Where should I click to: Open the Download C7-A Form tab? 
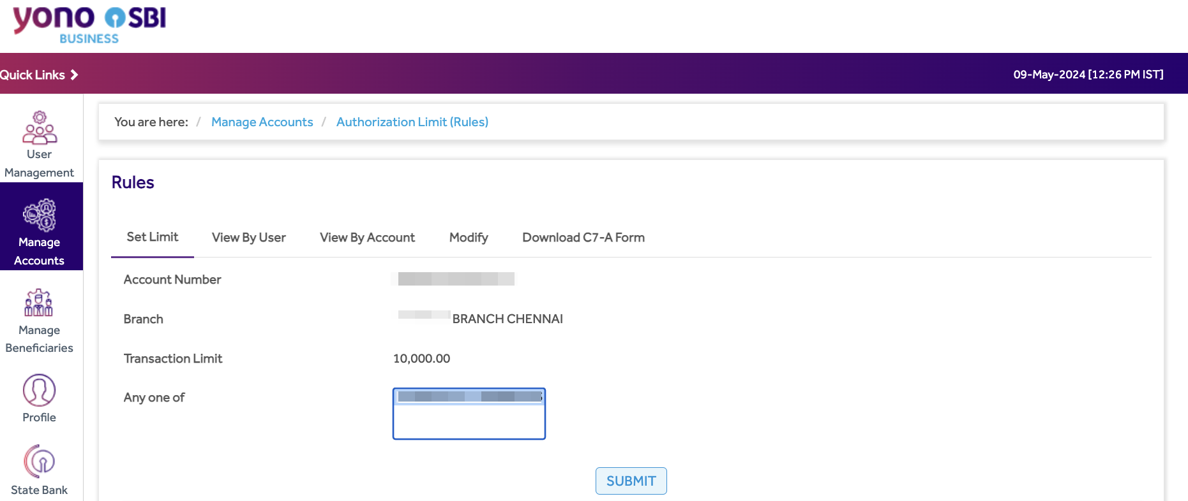[x=583, y=238]
